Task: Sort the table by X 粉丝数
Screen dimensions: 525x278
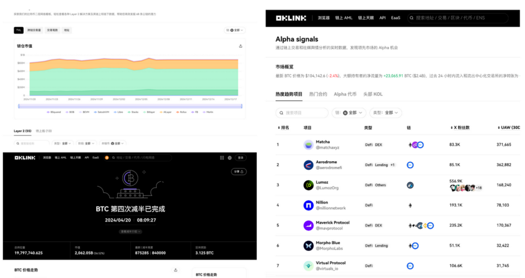Action: click(x=460, y=128)
